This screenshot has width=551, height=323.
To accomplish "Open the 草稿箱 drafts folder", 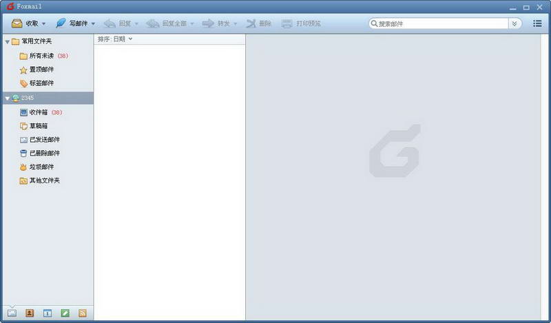I will [x=38, y=126].
